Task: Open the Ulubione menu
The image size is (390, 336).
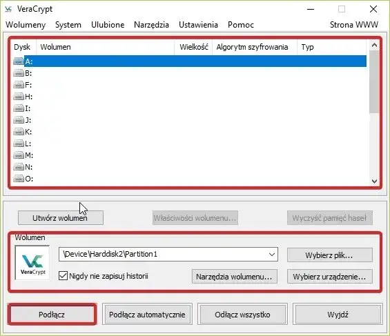Action: point(108,25)
